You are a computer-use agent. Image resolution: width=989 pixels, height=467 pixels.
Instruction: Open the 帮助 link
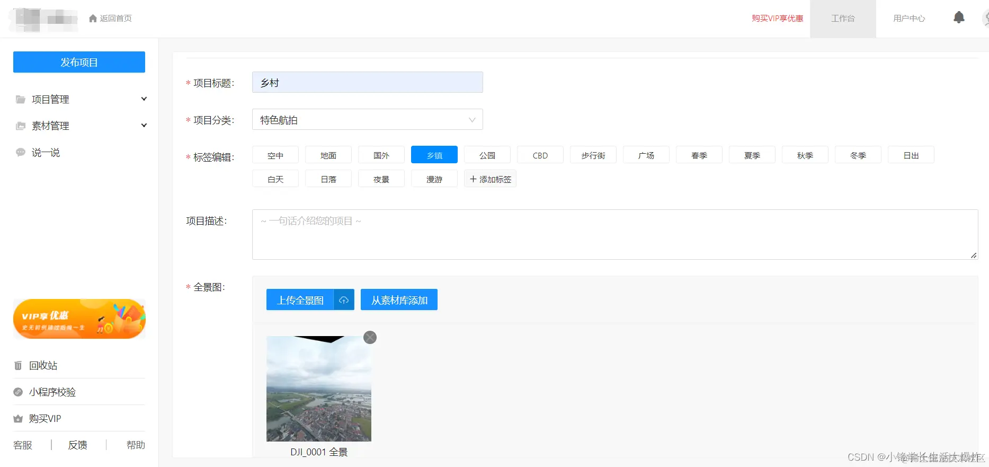(136, 445)
